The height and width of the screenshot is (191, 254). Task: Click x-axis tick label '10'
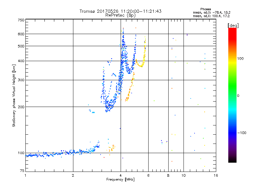point(184,175)
